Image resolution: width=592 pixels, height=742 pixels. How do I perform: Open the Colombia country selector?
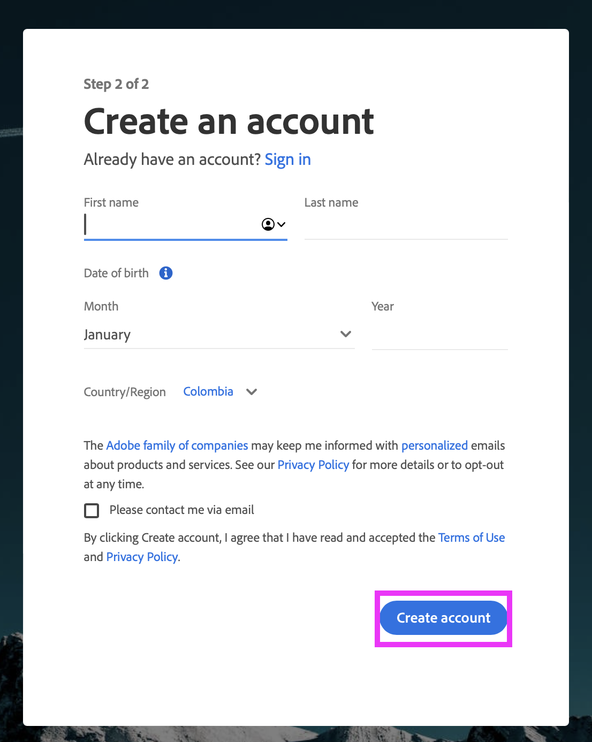click(208, 392)
